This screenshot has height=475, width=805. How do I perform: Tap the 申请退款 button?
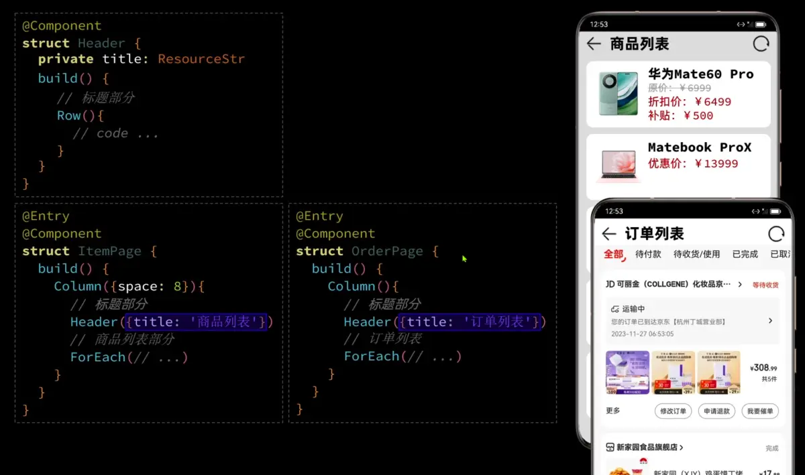tap(716, 411)
